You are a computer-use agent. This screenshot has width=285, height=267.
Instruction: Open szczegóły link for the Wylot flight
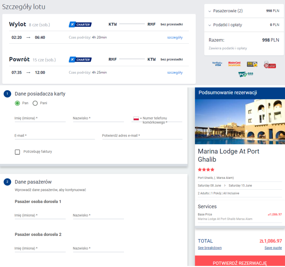point(175,38)
